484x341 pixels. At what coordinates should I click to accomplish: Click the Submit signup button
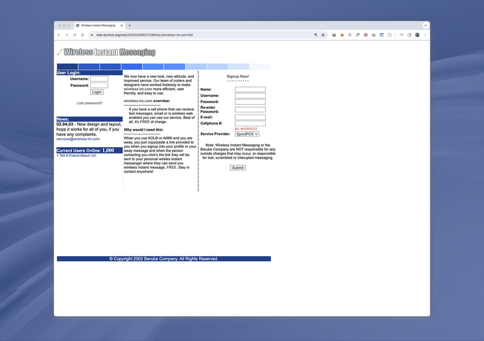[238, 168]
